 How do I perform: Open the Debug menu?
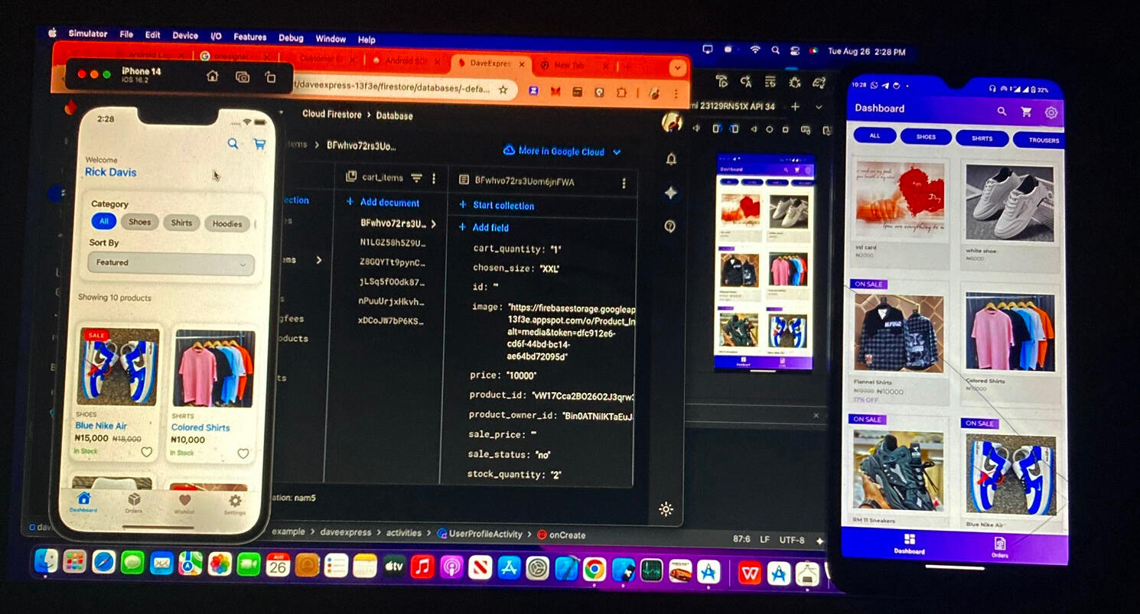(x=291, y=37)
